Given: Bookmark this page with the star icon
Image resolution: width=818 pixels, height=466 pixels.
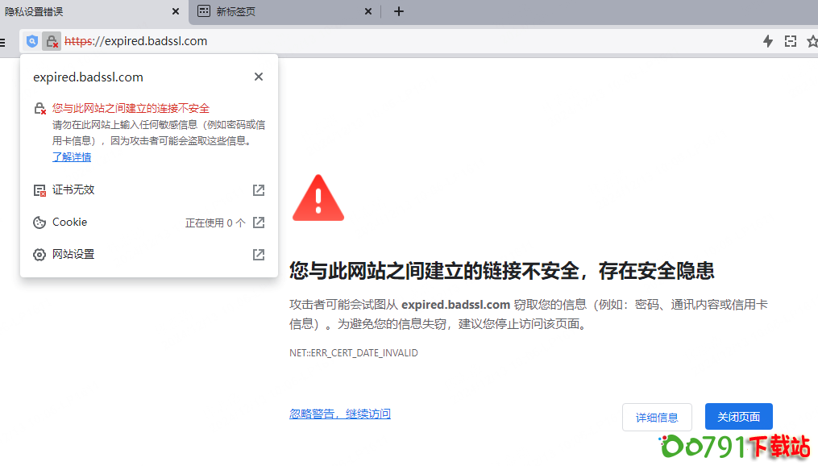Looking at the screenshot, I should click(812, 41).
